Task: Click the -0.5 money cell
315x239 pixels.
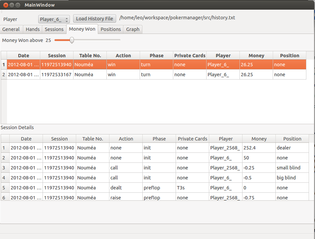Action: pos(259,178)
